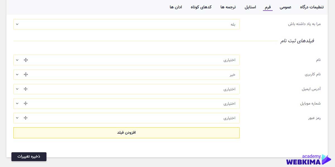335x167 pixels.
Task: Expand the chevron in the آدرس ایمیل row
Action: pyautogui.click(x=17, y=89)
